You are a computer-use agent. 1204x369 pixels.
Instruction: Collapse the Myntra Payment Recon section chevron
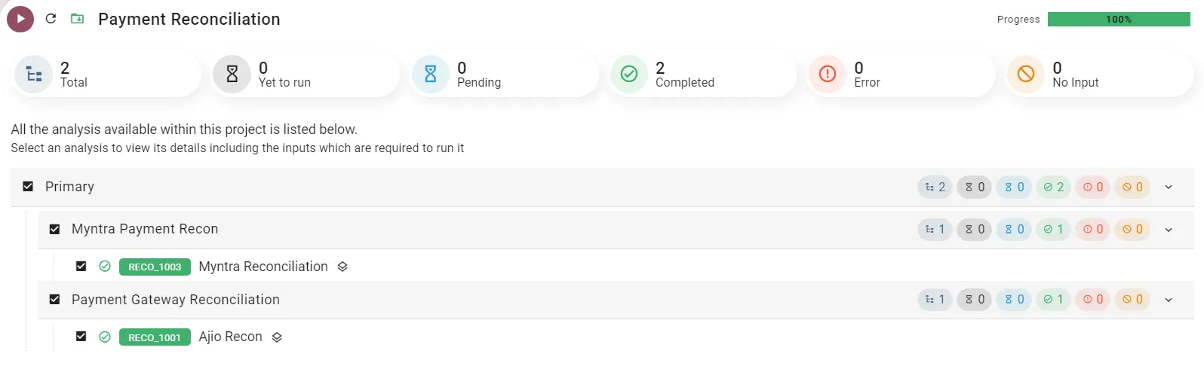coord(1169,230)
